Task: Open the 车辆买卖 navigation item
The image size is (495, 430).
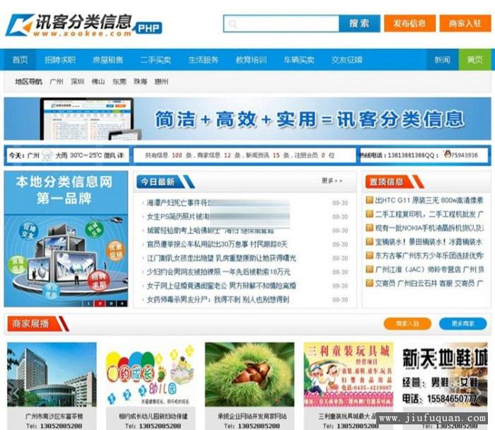Action: tap(299, 59)
